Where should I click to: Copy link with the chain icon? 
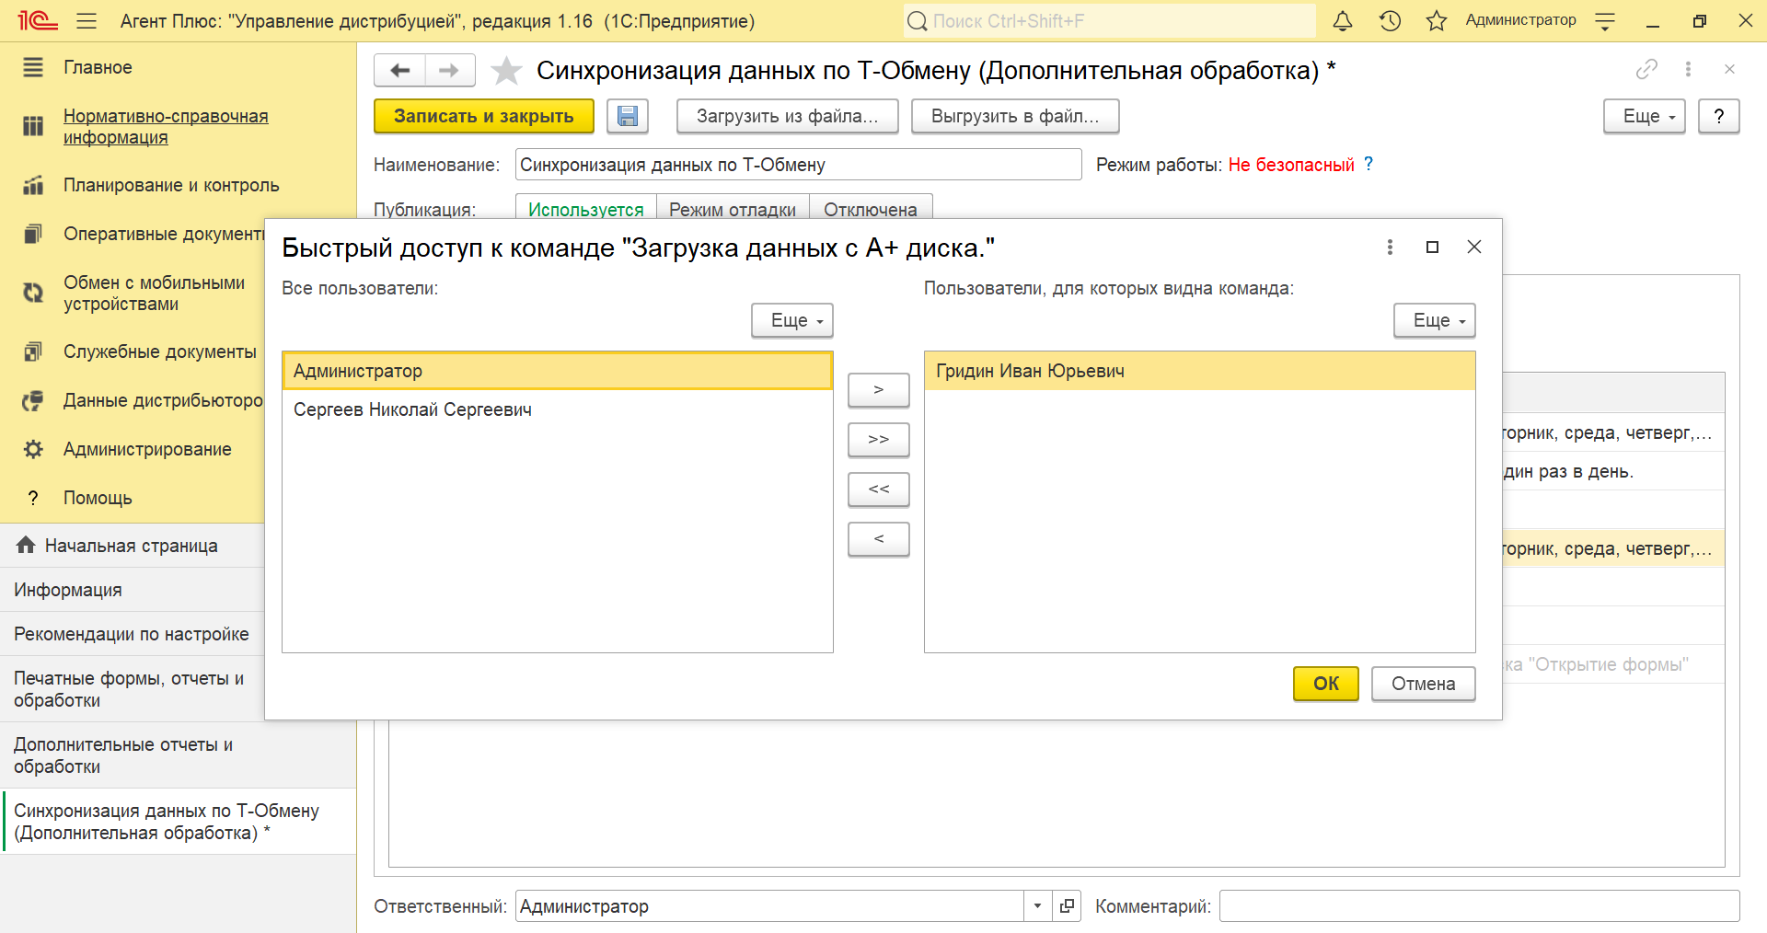1646,69
